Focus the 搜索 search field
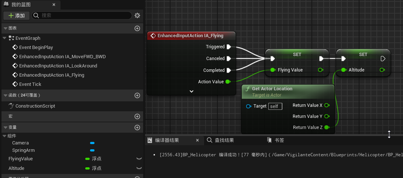Screen dimensions: 403x178 pos(82,15)
